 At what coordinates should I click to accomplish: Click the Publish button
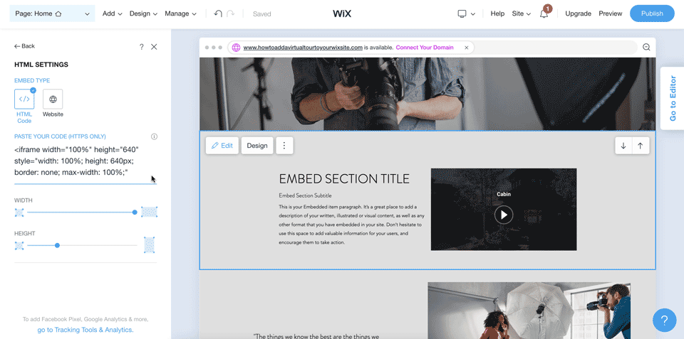pyautogui.click(x=652, y=14)
